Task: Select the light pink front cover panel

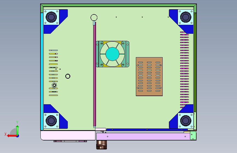Action: [68, 135]
